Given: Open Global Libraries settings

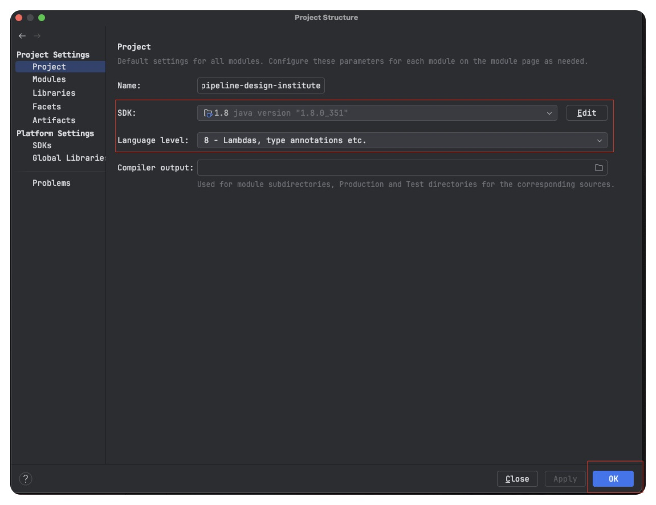Looking at the screenshot, I should pos(68,158).
